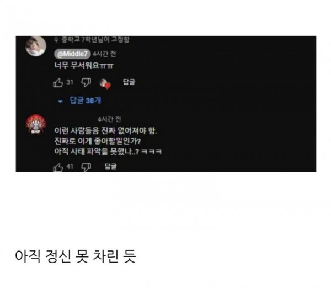
Task: Click the @Middle7 username badge
Action: point(72,54)
